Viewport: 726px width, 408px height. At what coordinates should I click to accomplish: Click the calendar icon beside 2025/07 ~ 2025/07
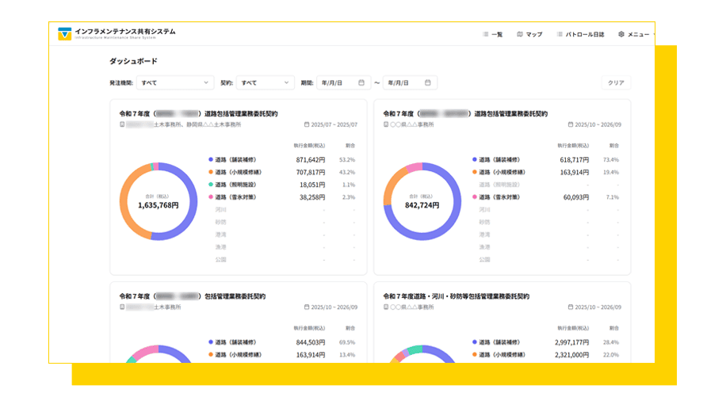click(x=307, y=124)
